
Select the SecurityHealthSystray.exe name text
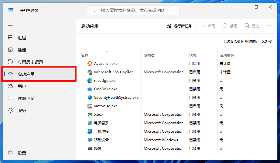tap(116, 98)
